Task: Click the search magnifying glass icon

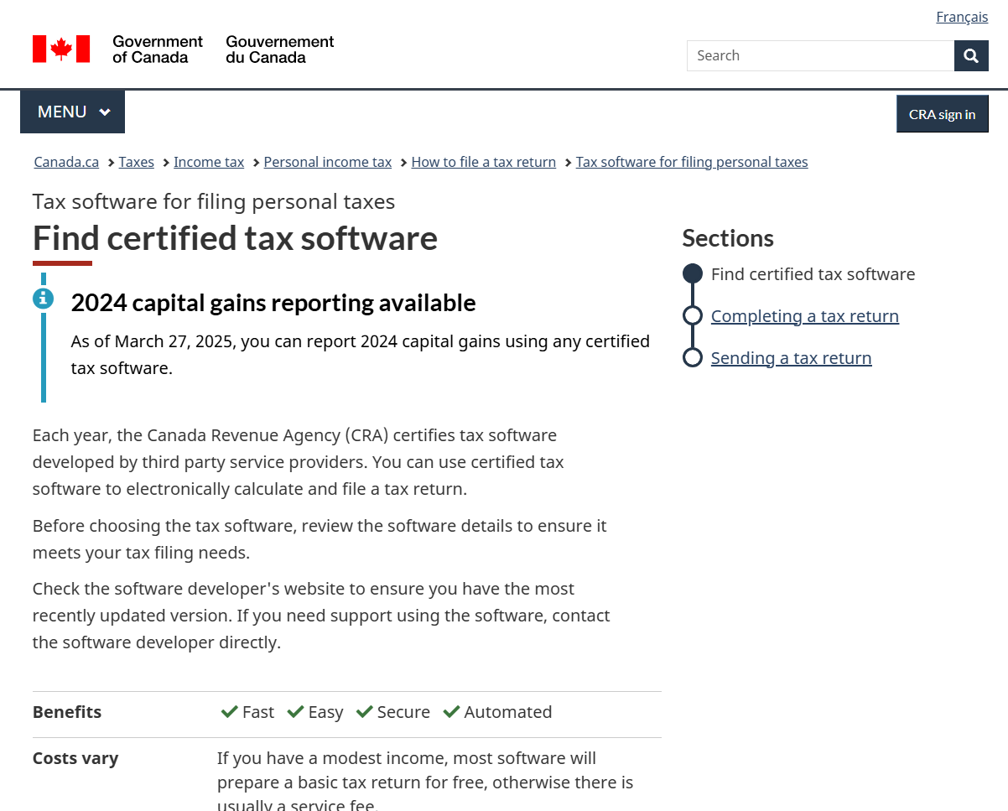Action: (970, 55)
